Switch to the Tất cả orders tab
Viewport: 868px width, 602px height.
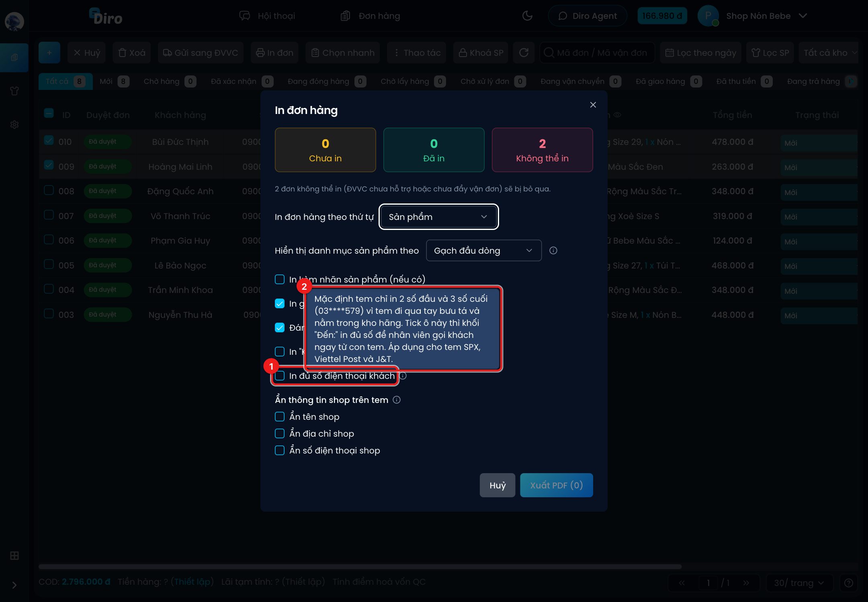(x=66, y=81)
